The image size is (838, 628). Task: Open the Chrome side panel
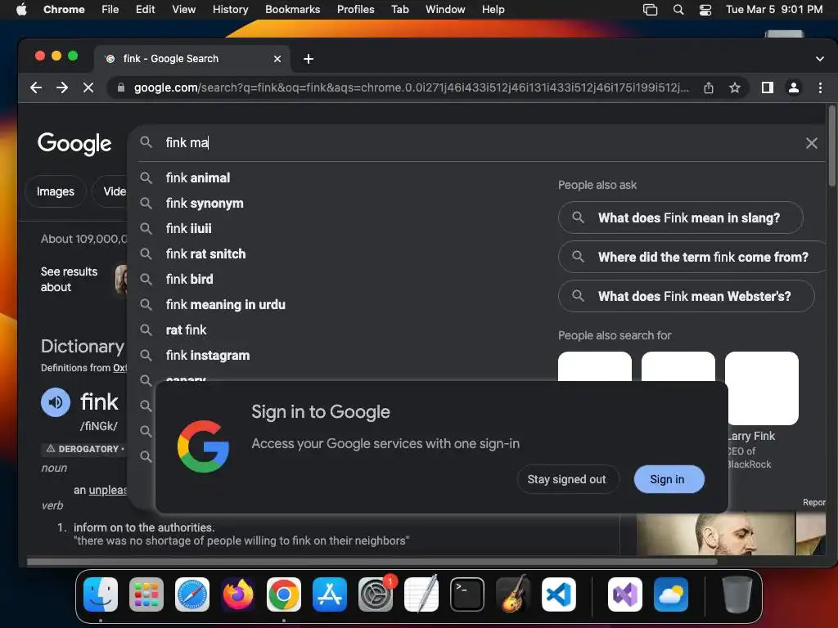tap(768, 87)
